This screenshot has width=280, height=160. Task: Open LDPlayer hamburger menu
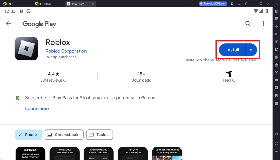point(239,4)
